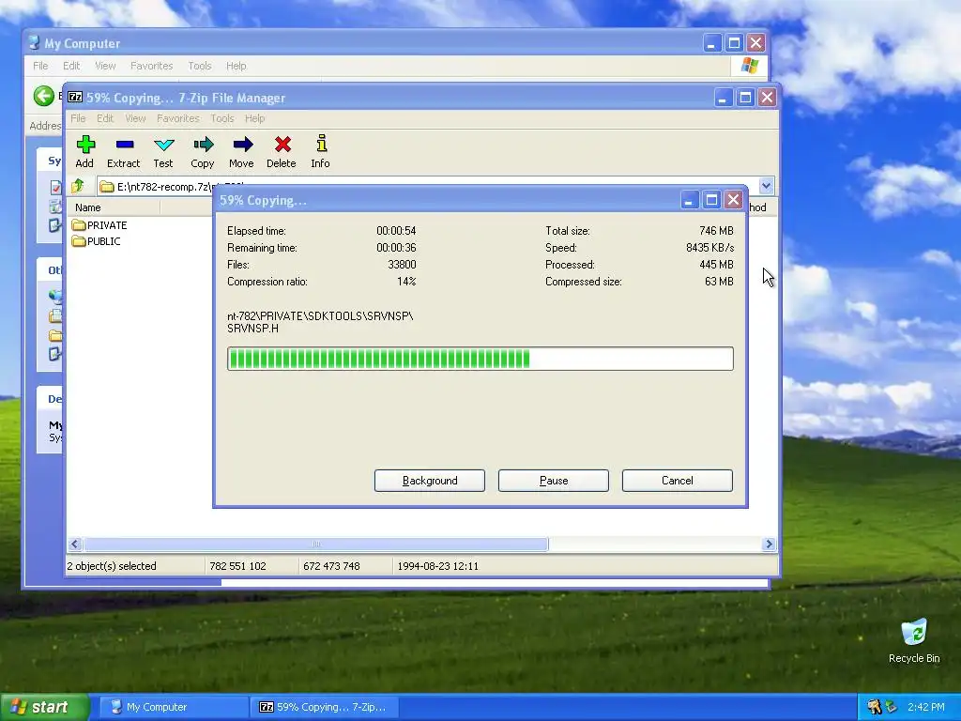
Task: Open the Tools menu in 7-Zip
Action: 222,118
